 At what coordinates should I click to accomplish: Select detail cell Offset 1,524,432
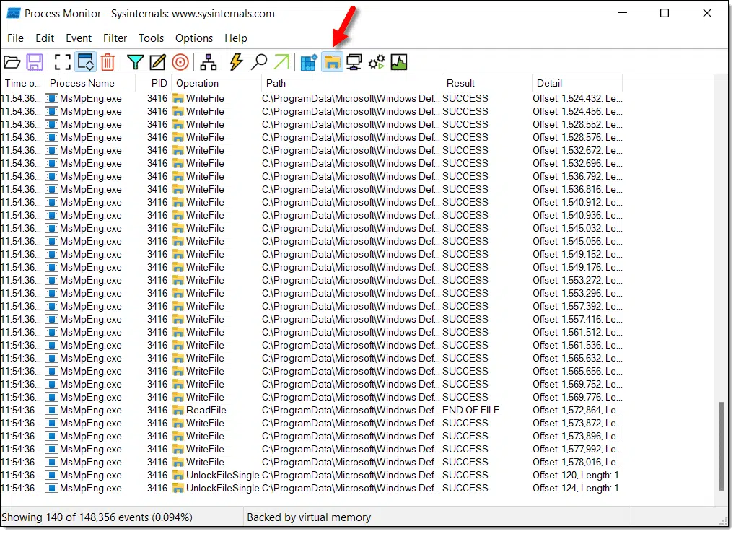[x=577, y=99]
